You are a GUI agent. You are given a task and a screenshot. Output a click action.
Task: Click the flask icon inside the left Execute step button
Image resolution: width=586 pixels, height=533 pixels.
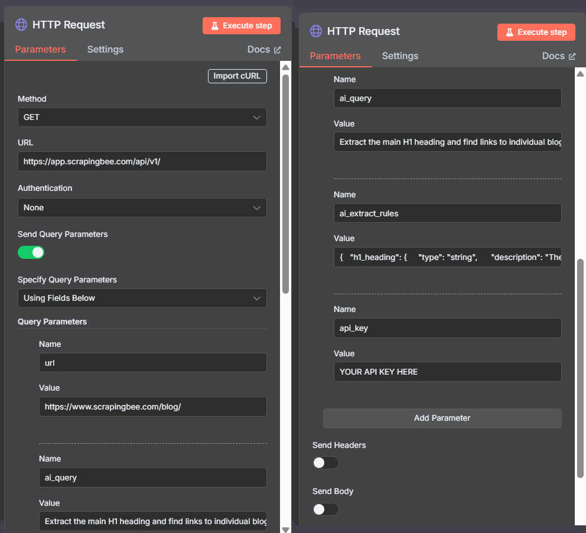[x=216, y=25]
